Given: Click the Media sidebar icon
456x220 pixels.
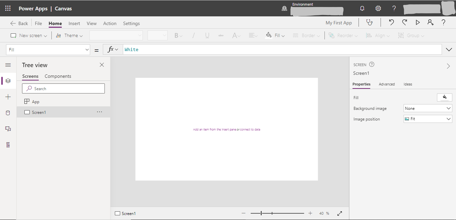Looking at the screenshot, I should pos(8,129).
